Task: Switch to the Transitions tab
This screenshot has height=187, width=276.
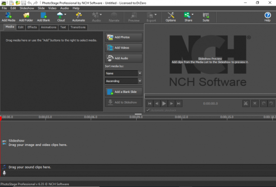Action: pos(78,27)
